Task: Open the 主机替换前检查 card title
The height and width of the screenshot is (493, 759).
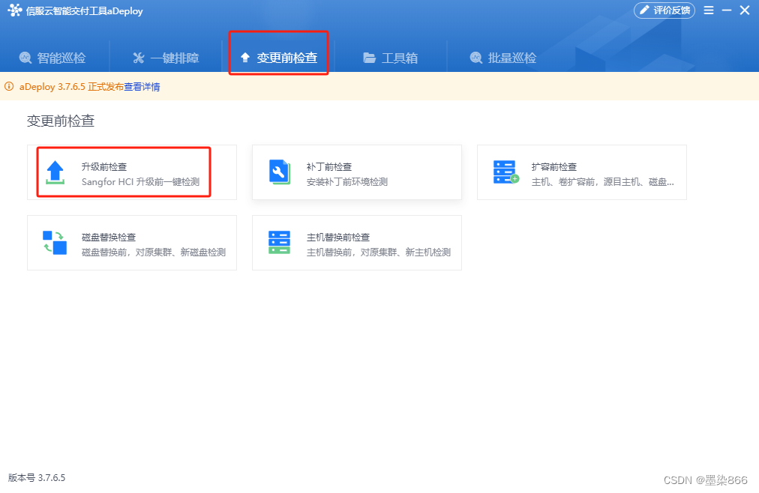Action: coord(338,238)
